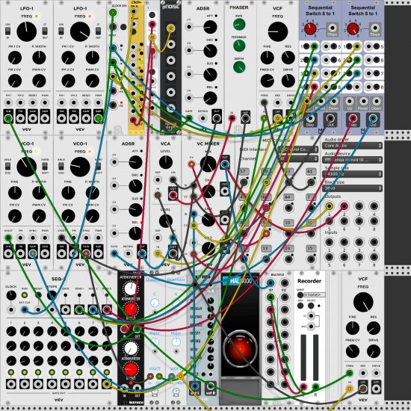
Task: Click the Recorder select button
Action: [x=300, y=295]
